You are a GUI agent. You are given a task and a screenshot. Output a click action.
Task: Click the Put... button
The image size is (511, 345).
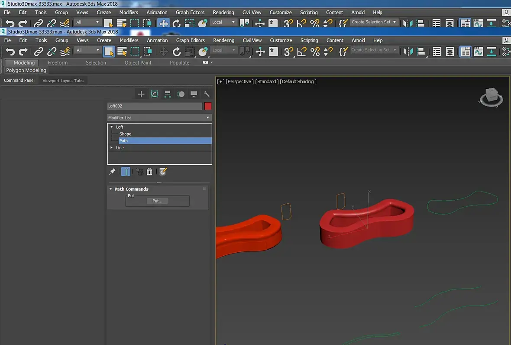tap(157, 201)
